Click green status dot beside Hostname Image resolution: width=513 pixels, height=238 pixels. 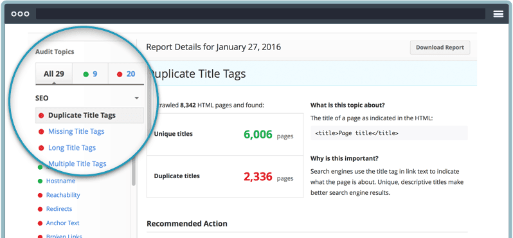pos(40,181)
